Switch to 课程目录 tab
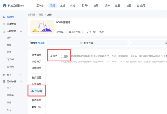 (36, 61)
